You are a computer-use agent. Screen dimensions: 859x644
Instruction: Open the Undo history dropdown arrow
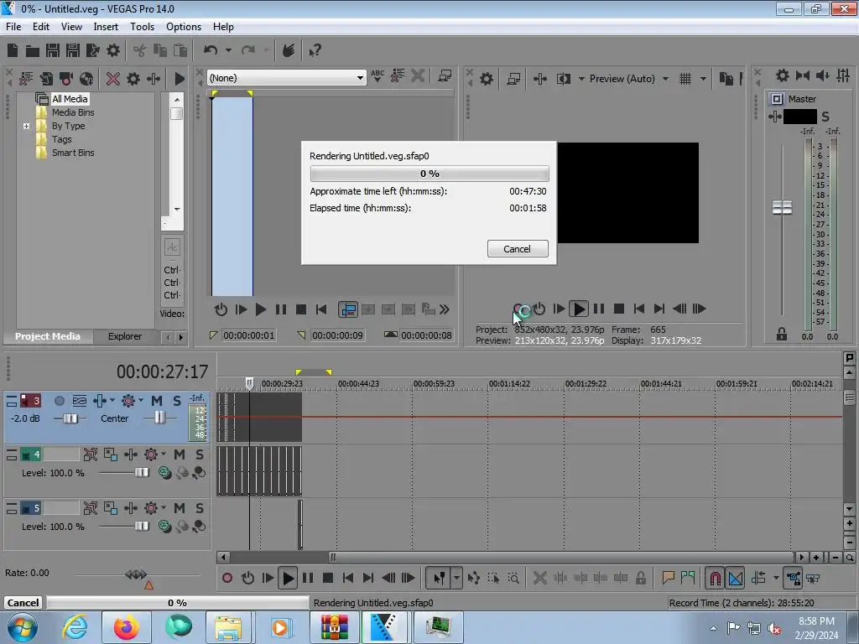click(228, 50)
